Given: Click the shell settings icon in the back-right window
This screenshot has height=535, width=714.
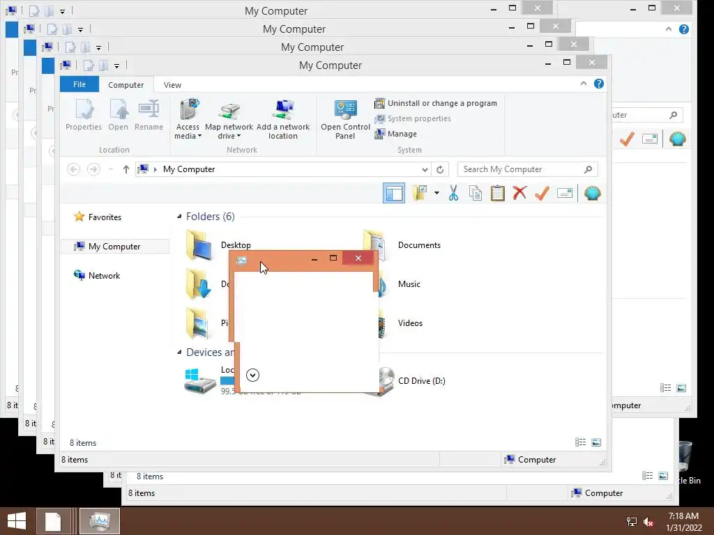Looking at the screenshot, I should click(678, 139).
